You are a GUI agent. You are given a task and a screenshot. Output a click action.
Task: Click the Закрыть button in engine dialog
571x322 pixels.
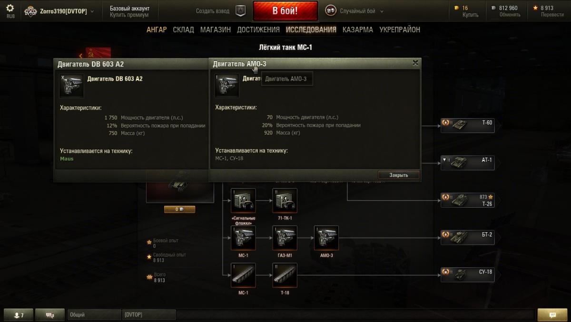pos(399,175)
